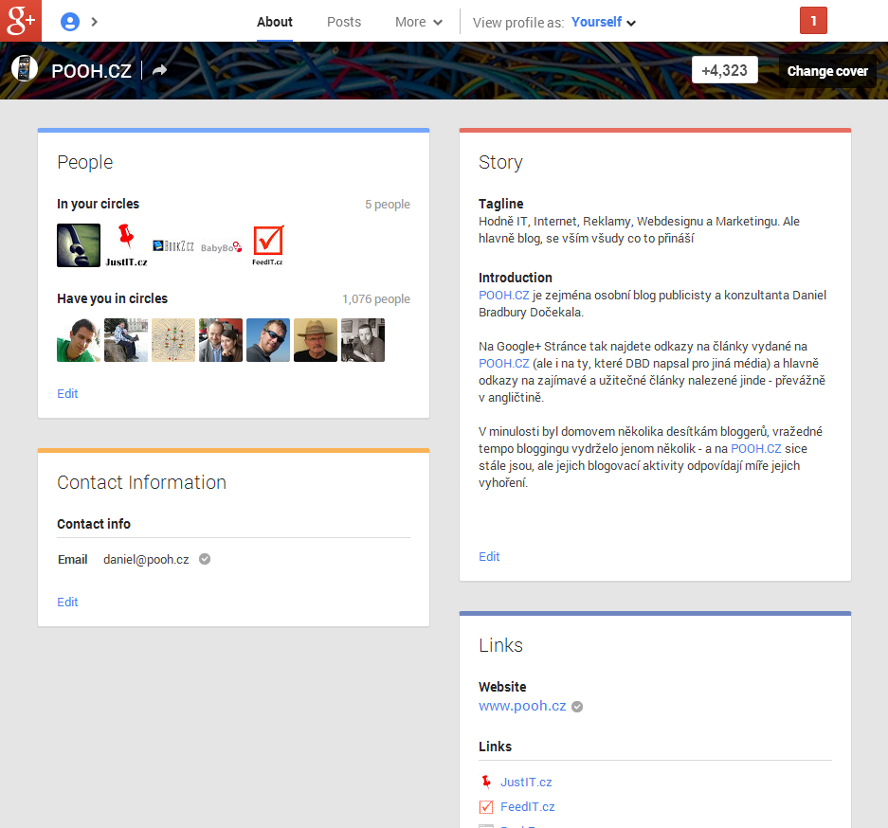The height and width of the screenshot is (828, 888).
Task: Open the www.pooh.cz website link
Action: coord(520,706)
